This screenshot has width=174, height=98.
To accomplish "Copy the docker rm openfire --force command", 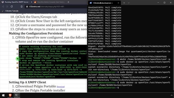I will coord(17,63).
